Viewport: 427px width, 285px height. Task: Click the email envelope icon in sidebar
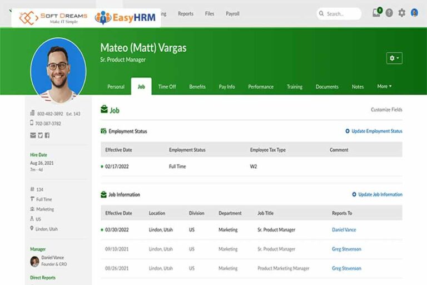[33, 135]
